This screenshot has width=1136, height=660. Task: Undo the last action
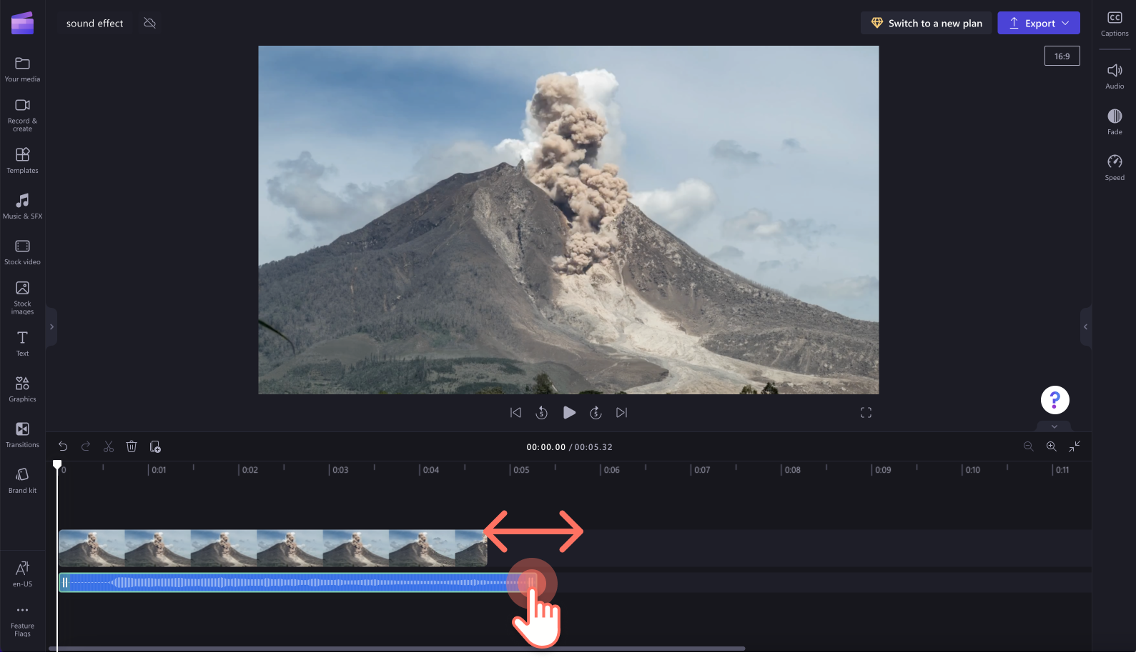tap(63, 446)
